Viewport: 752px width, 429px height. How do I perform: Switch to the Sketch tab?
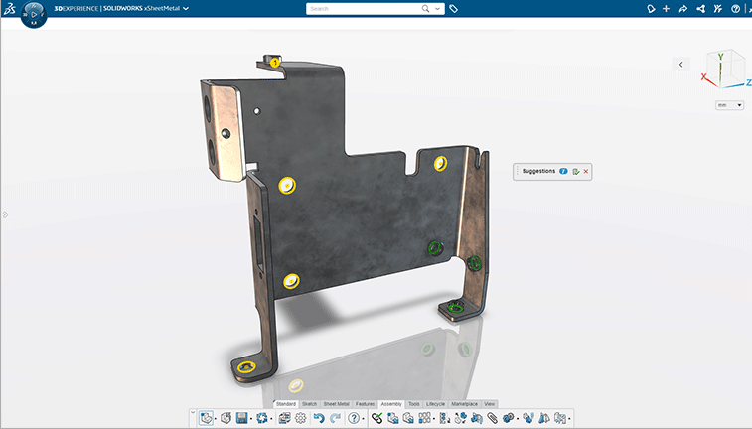coord(309,404)
